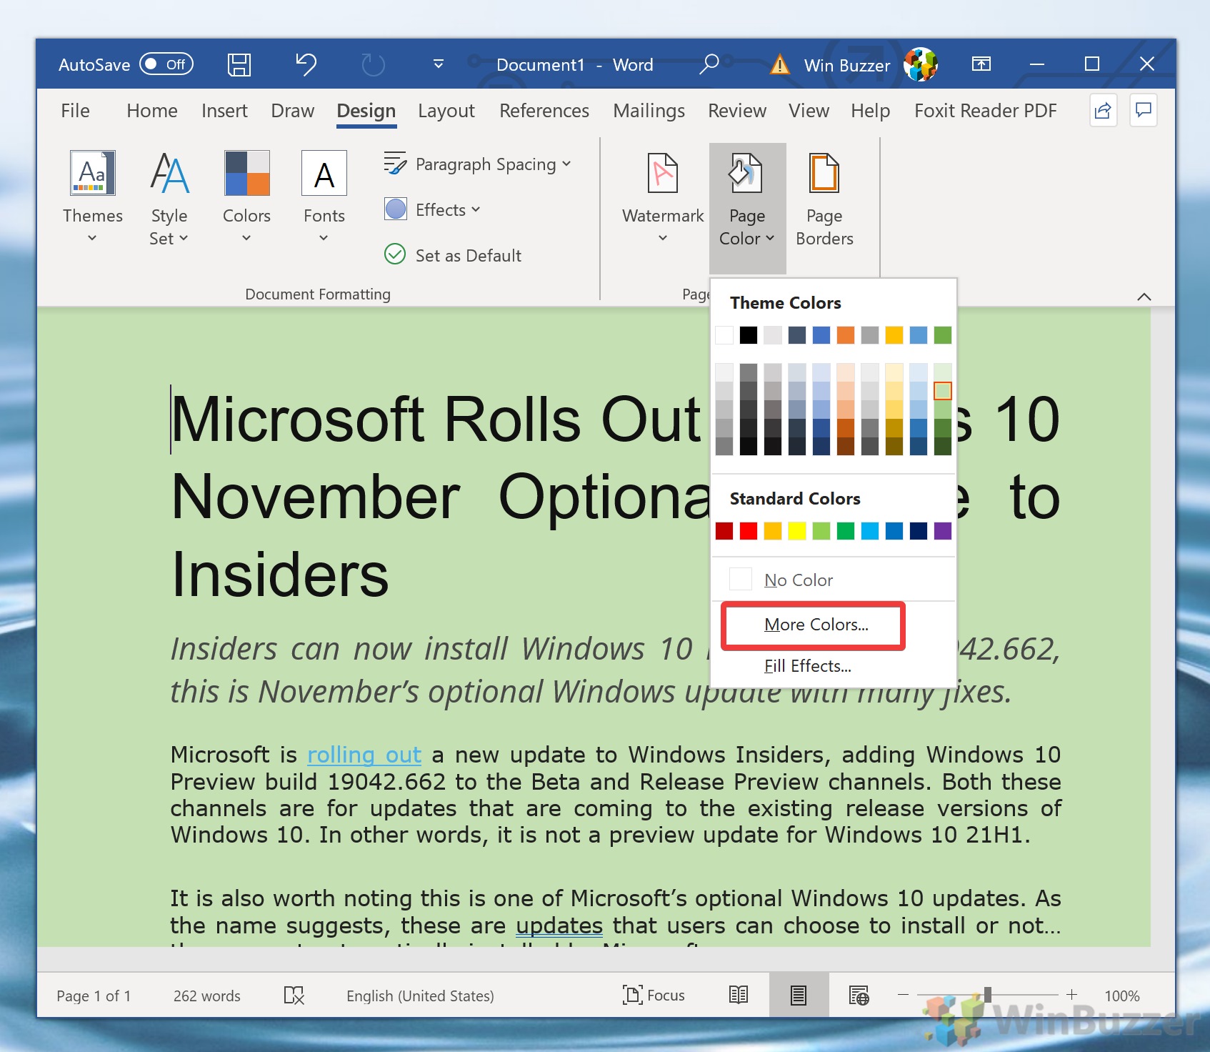Image resolution: width=1210 pixels, height=1052 pixels.
Task: Expand the Paragraph Spacing dropdown
Action: pyautogui.click(x=477, y=164)
